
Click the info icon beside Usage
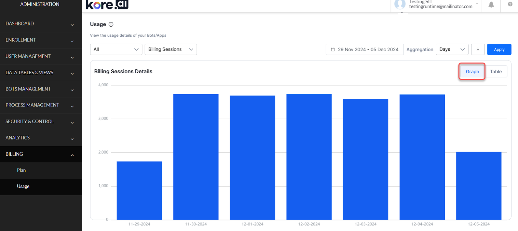coord(111,24)
